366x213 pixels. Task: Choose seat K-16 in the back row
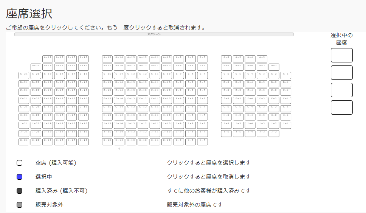tap(84, 141)
